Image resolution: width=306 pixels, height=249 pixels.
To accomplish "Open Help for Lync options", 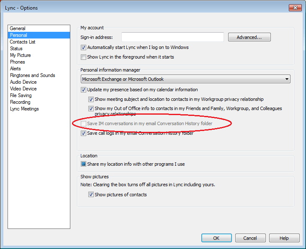I will tap(284, 238).
